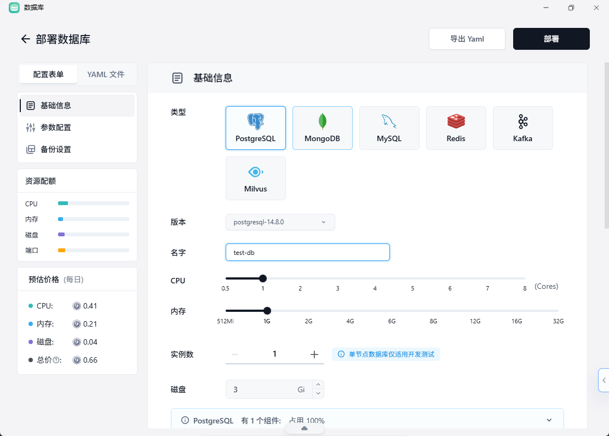Decrease instance count with minus button
Screen dimensions: 609x436
point(235,354)
